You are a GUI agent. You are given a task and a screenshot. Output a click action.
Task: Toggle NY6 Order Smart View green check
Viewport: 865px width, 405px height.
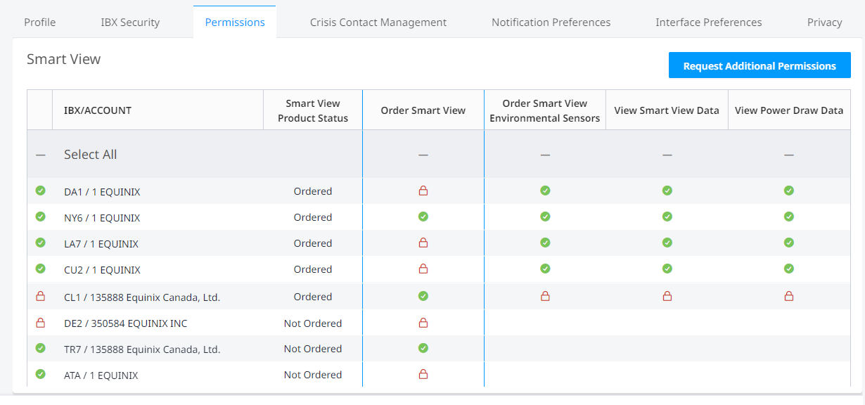click(x=423, y=217)
